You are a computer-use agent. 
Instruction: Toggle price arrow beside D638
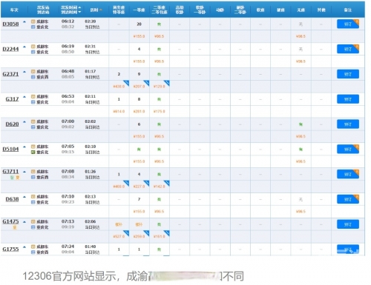[x=24, y=197]
